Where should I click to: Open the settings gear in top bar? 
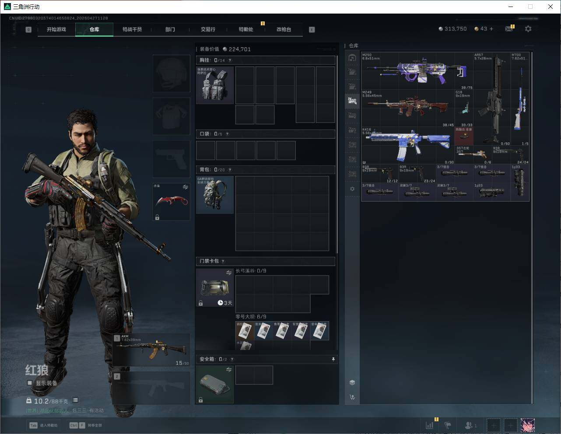[528, 29]
